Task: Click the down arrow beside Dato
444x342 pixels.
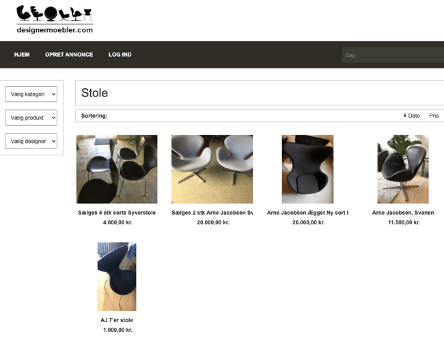Action: 405,116
